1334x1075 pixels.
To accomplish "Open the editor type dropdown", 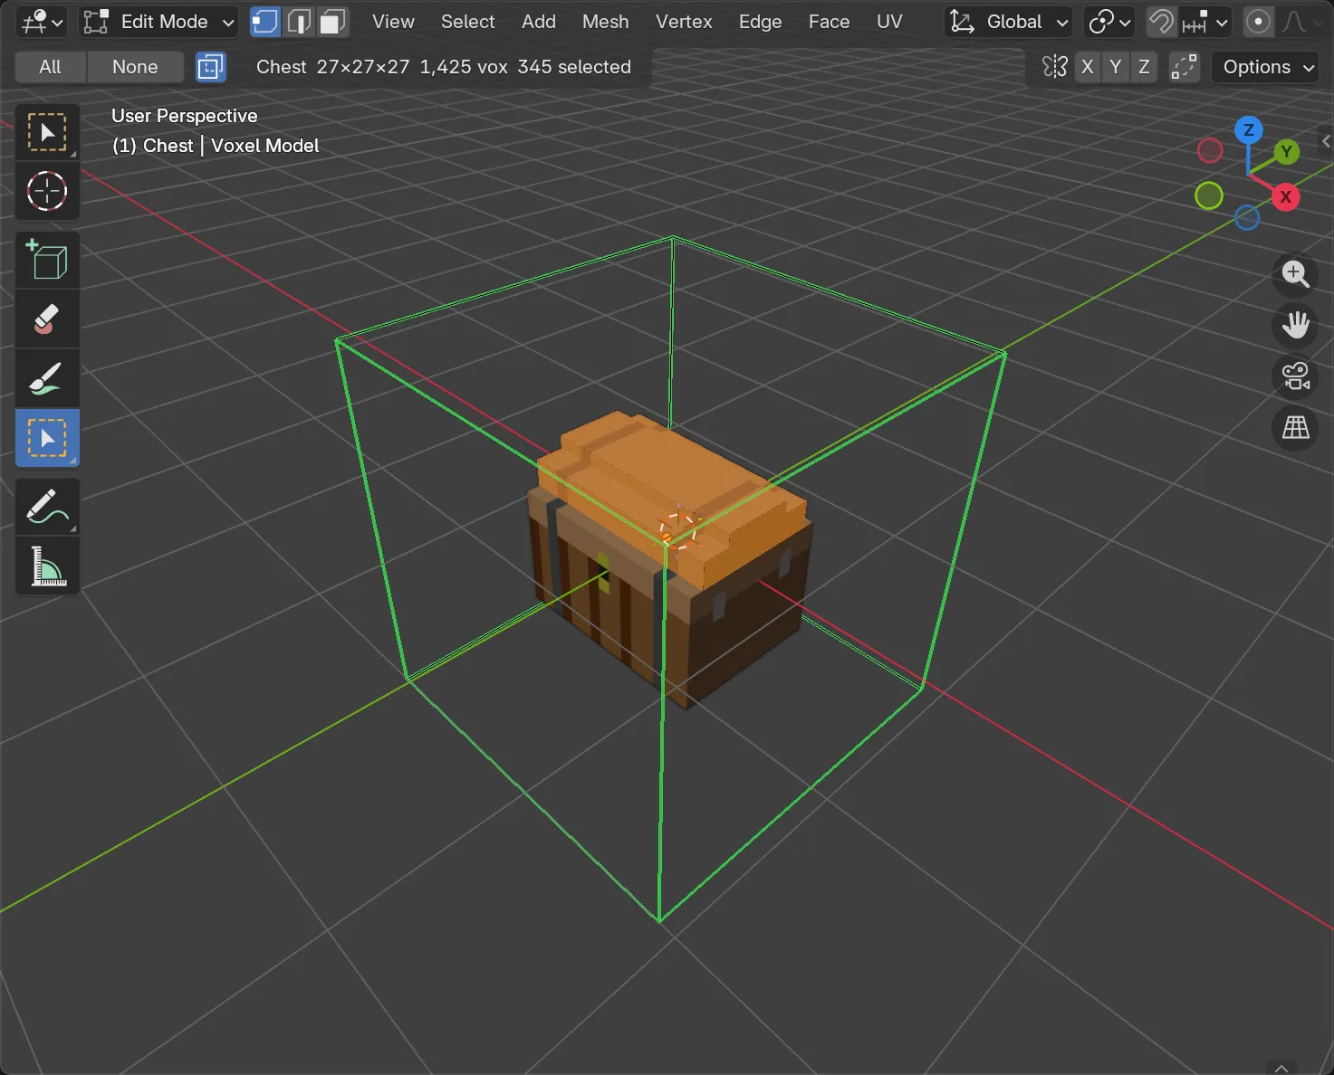I will 42,22.
